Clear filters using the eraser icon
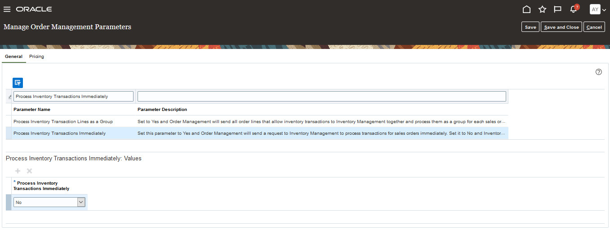This screenshot has width=610, height=230. [x=9, y=97]
